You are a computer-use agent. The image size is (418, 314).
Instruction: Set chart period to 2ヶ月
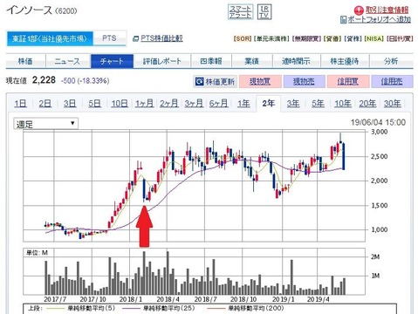pos(169,104)
